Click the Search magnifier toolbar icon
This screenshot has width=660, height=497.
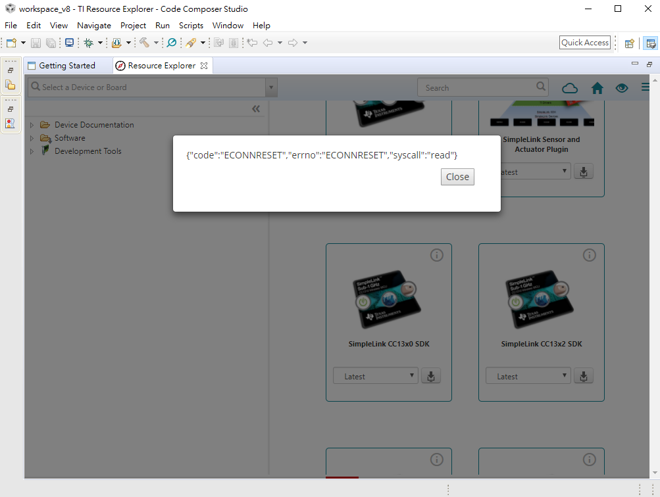pos(172,43)
